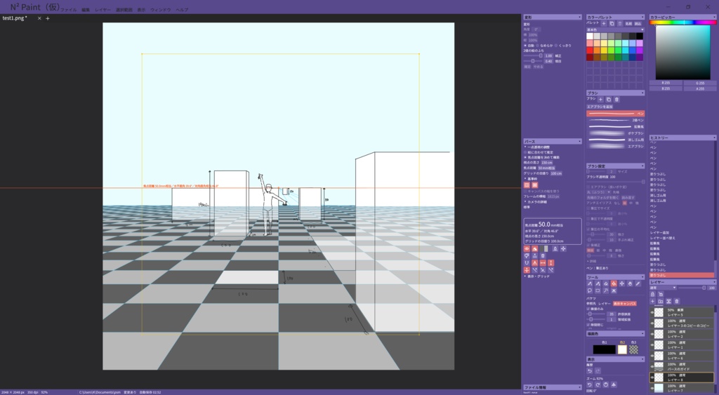The image size is (719, 395).
Task: Adjust the layer opacity slider
Action: pos(691,288)
